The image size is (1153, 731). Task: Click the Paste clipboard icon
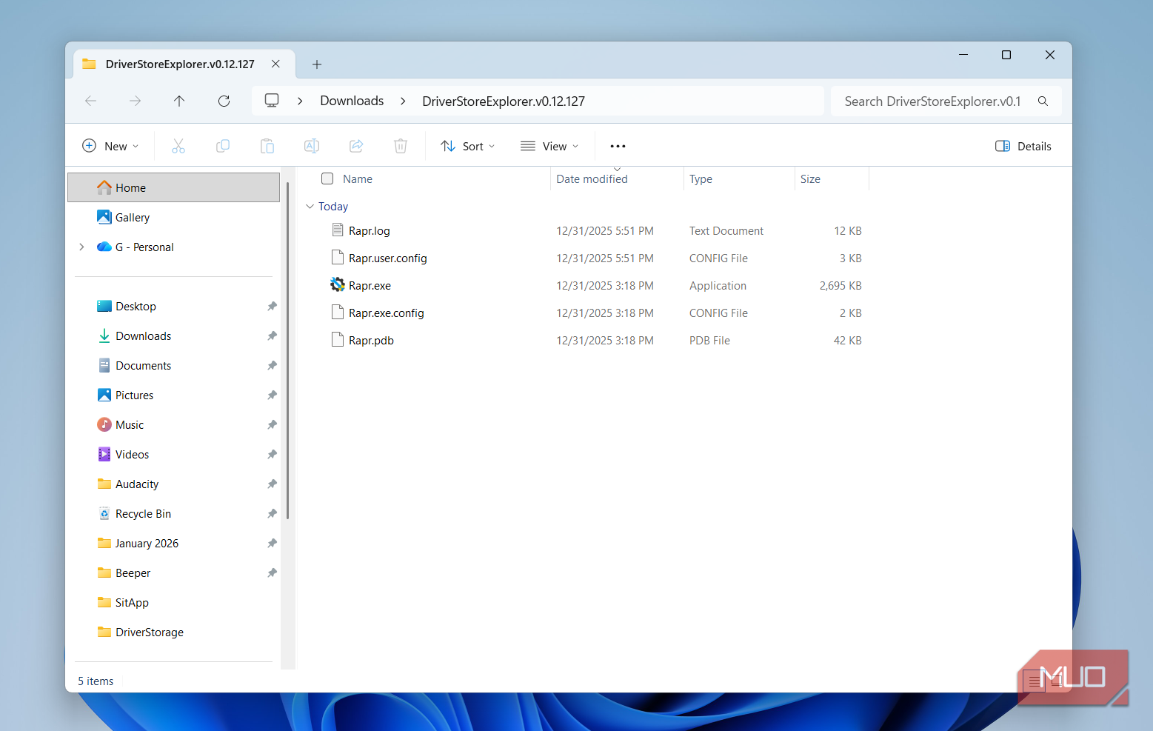(267, 146)
